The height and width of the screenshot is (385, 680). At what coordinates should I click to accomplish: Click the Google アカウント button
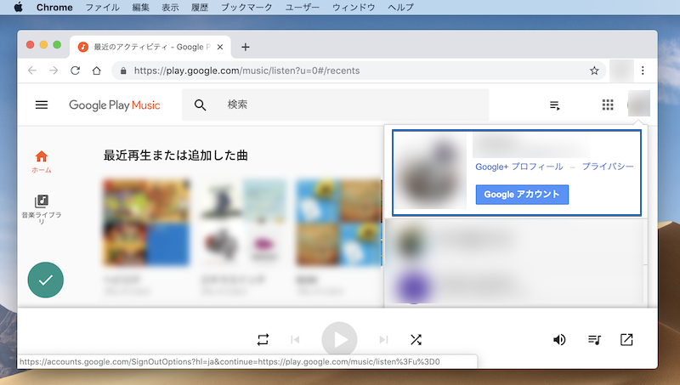pyautogui.click(x=522, y=195)
